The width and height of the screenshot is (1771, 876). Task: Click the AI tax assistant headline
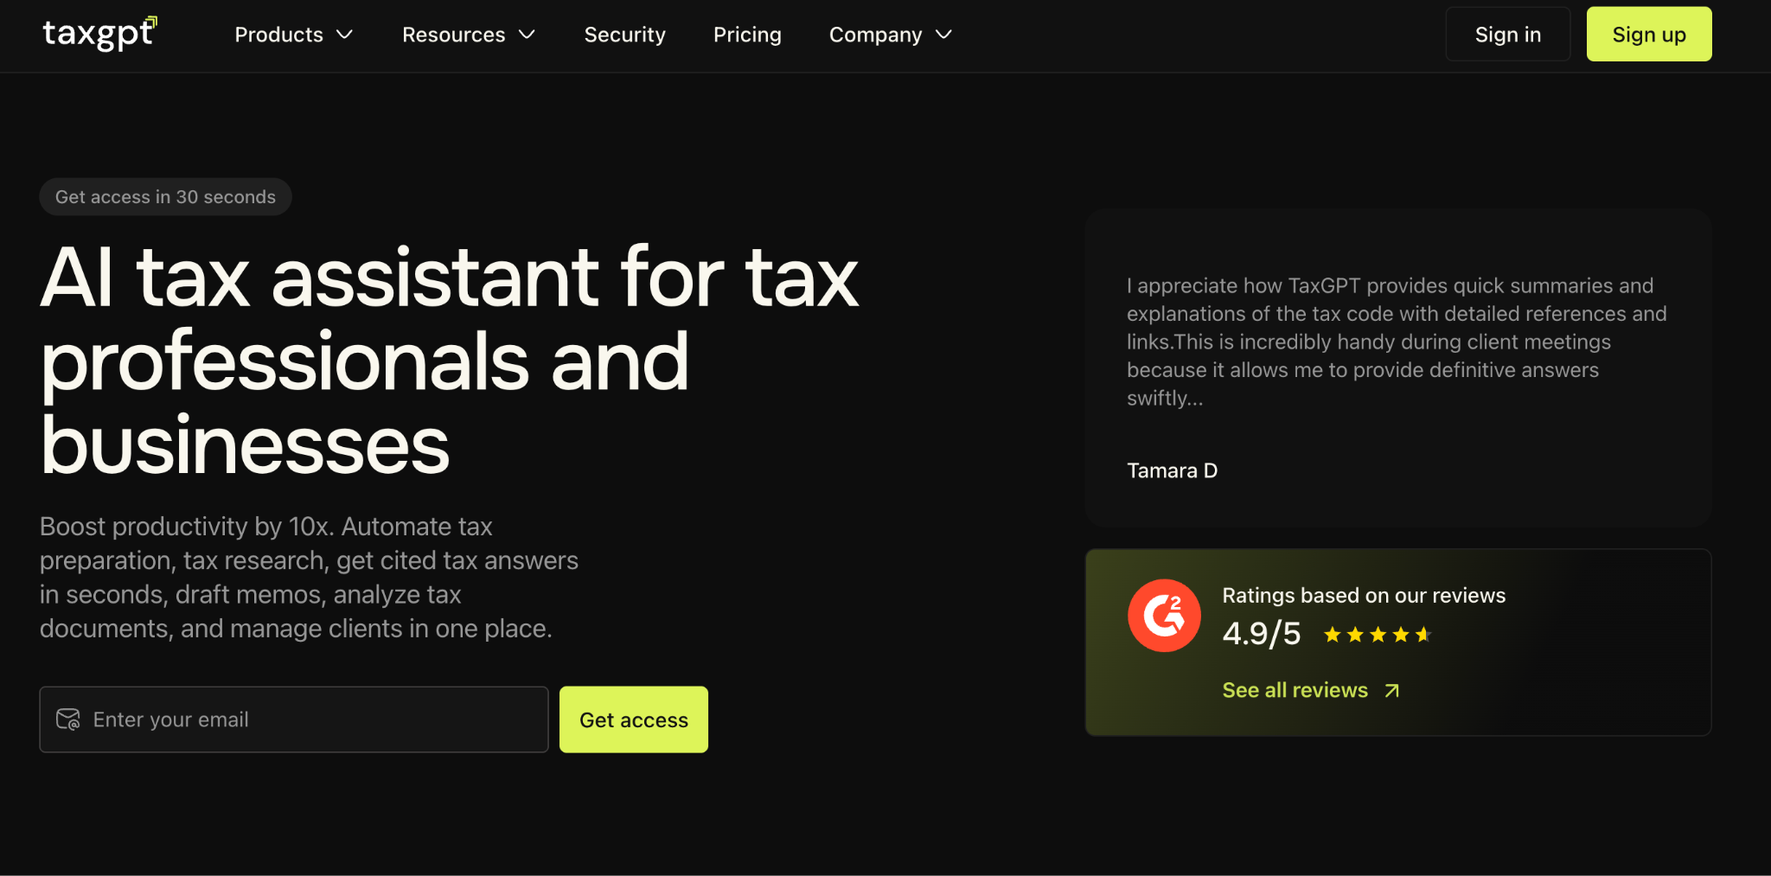point(450,360)
